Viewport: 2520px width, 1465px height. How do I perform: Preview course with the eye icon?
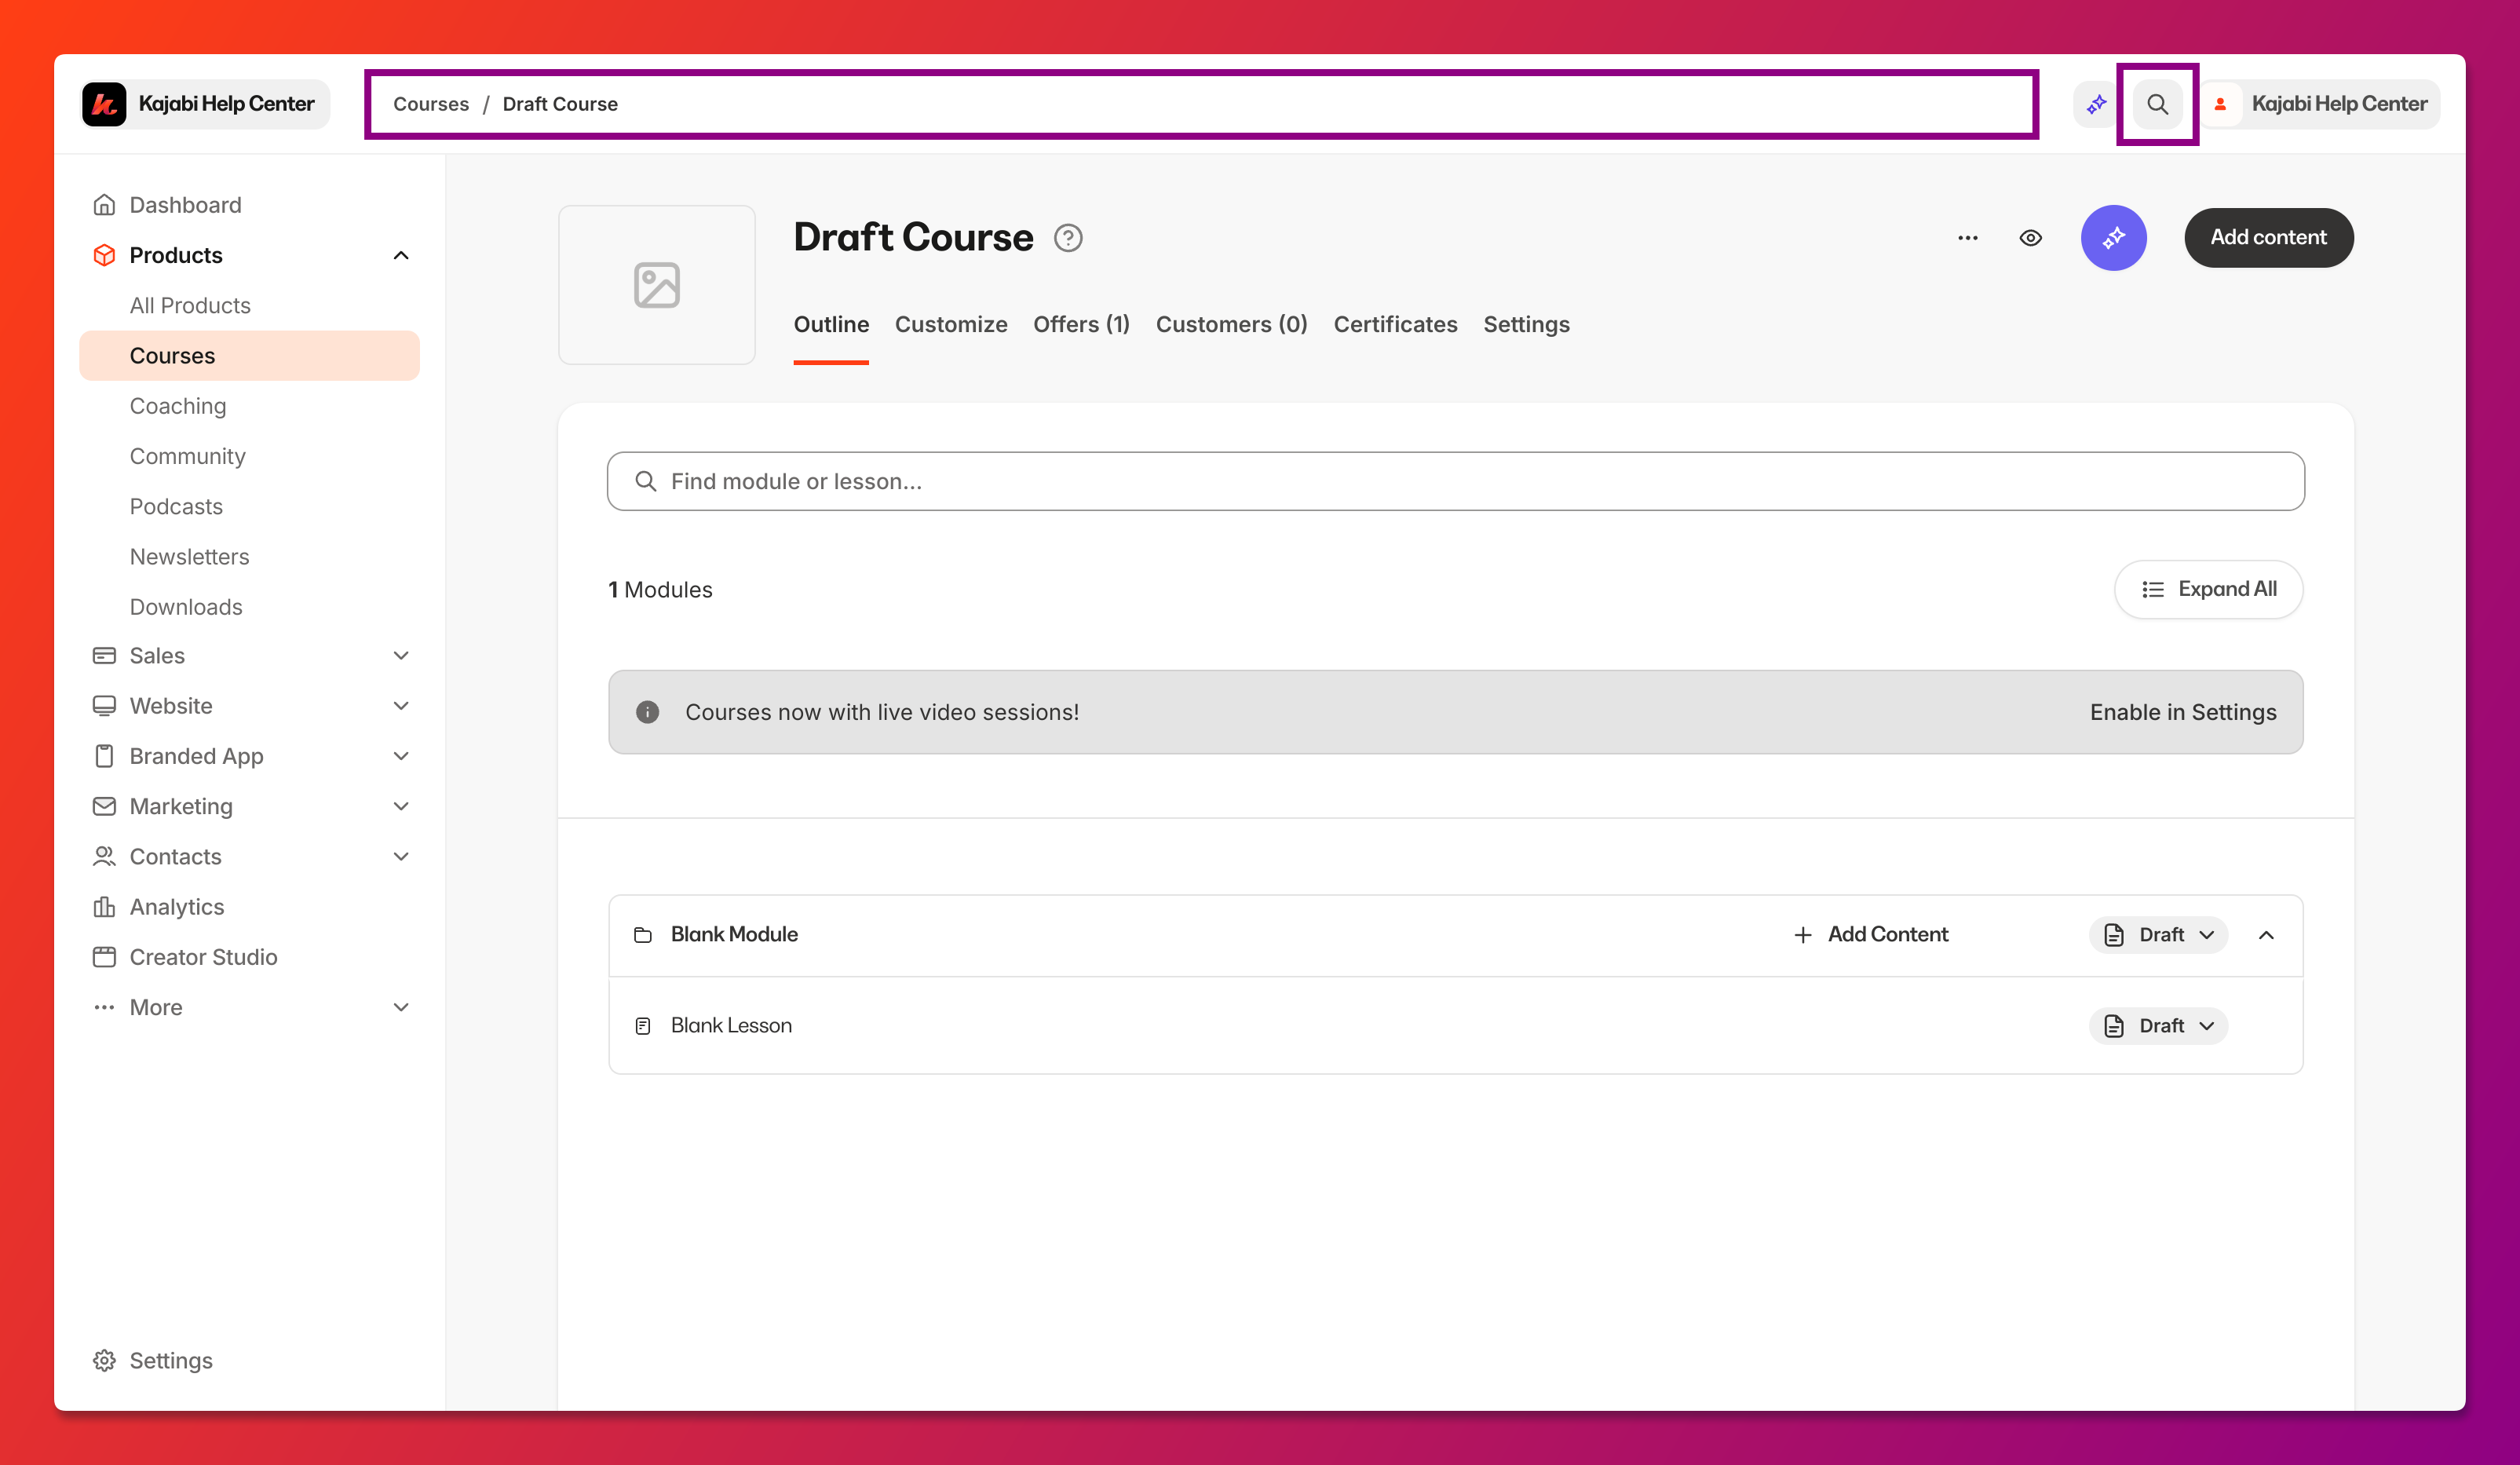click(2030, 238)
